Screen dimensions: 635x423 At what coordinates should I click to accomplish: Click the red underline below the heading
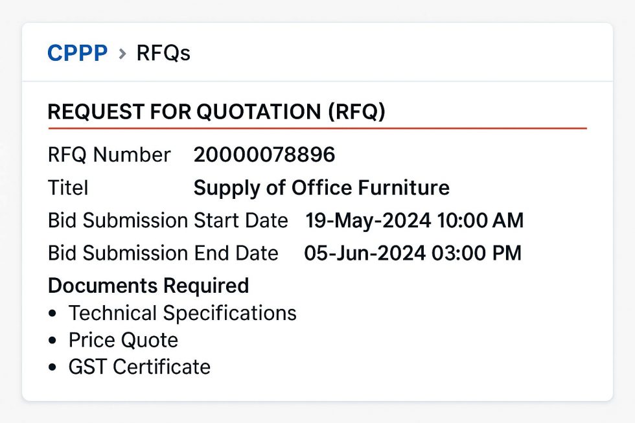[x=317, y=128]
